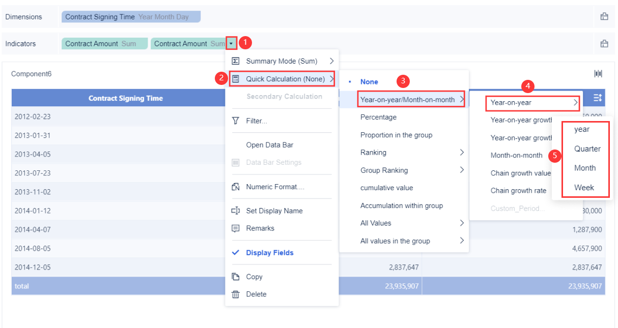
Task: Click Set Display Name
Action: (x=274, y=211)
